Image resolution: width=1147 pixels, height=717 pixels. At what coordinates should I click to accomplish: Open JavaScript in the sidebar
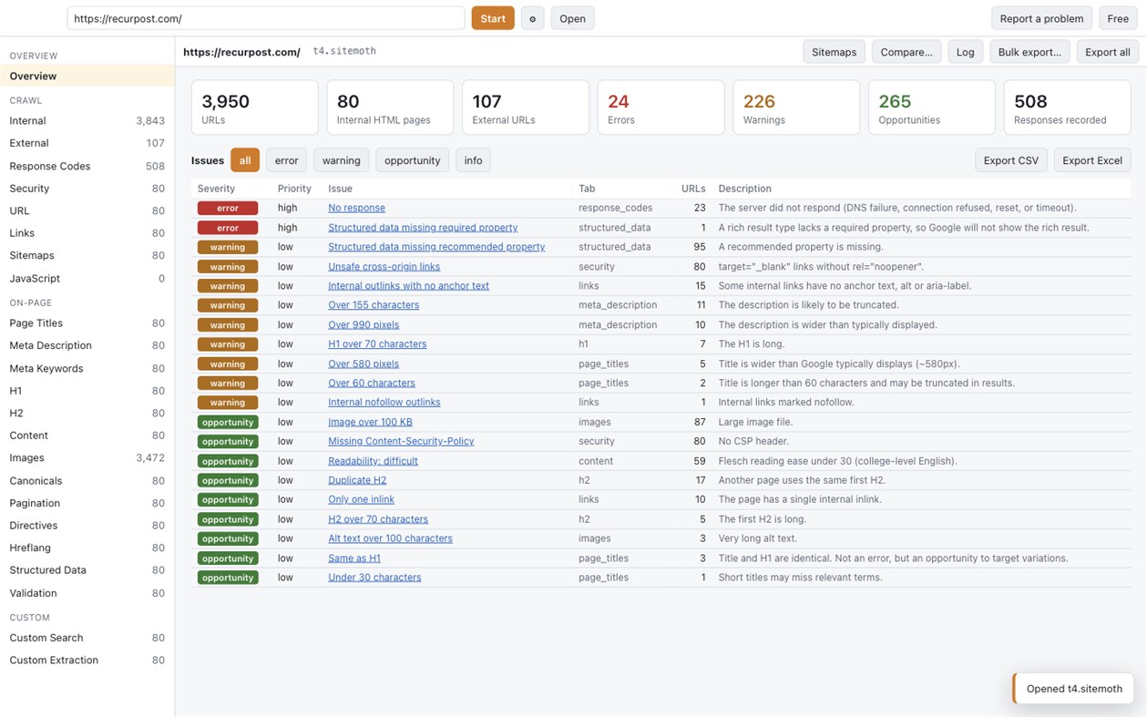87,279
